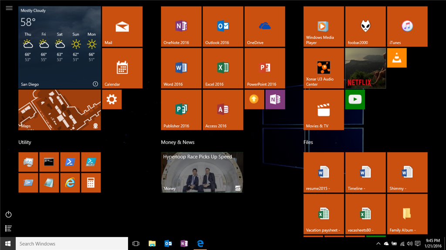Open the monitor-with-graph utility tile
446x250 pixels.
[x=28, y=162]
